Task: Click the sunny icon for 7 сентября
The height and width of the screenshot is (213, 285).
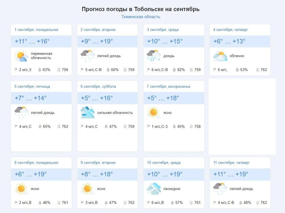Action: click(x=154, y=112)
